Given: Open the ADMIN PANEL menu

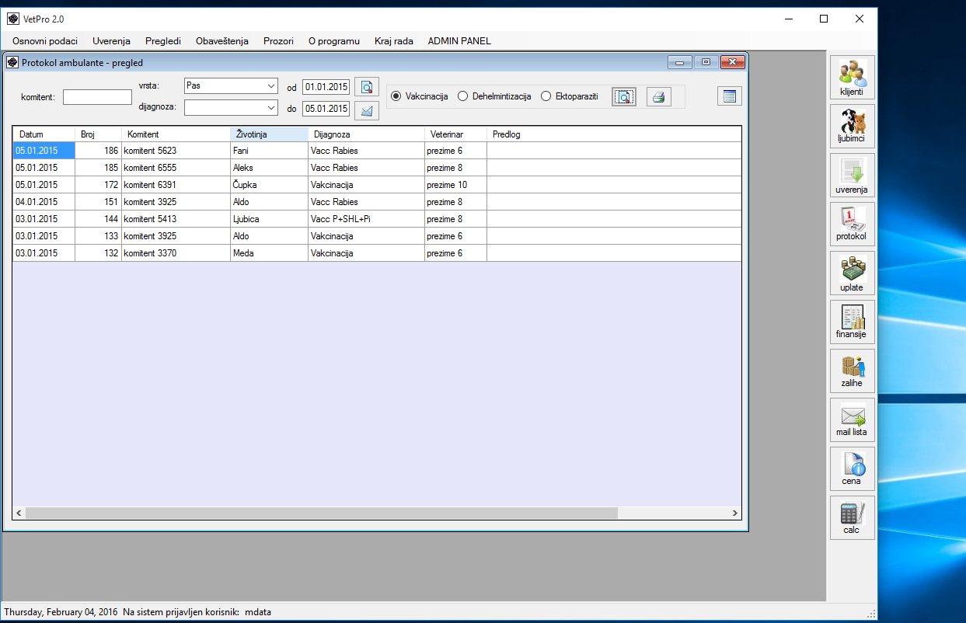Looking at the screenshot, I should pos(459,41).
